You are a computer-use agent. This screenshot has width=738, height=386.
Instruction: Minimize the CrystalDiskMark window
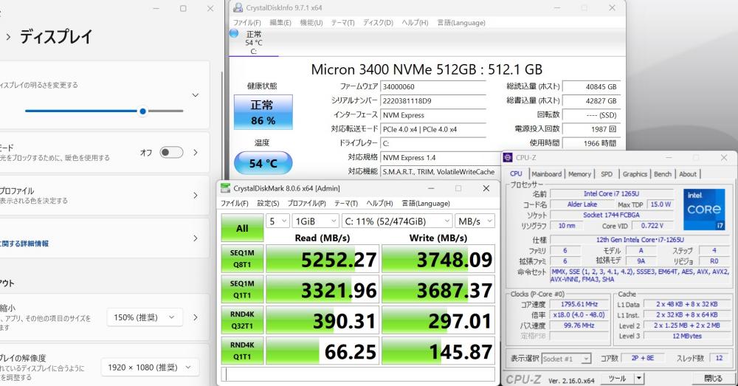[431, 188]
